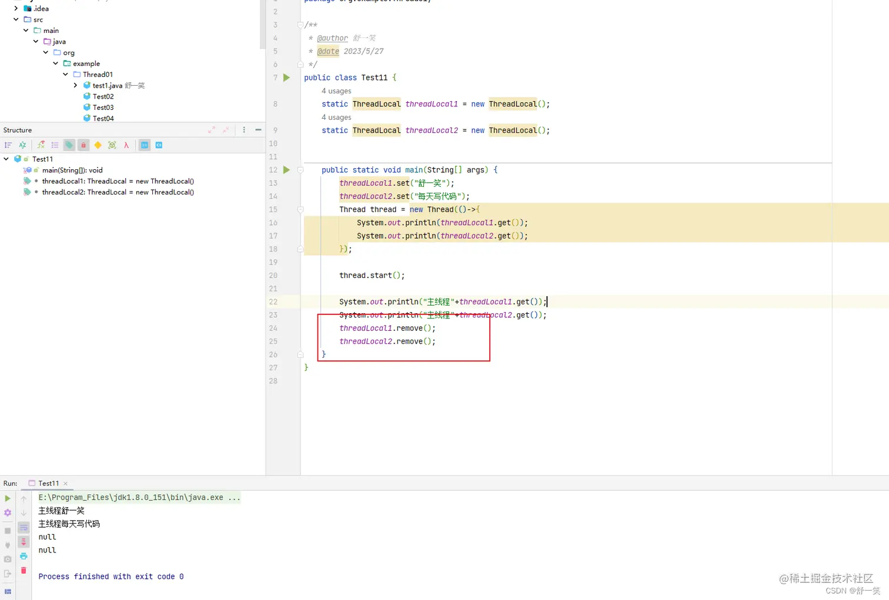Select main(String[]): void in Structure
This screenshot has width=889, height=600.
pos(72,170)
